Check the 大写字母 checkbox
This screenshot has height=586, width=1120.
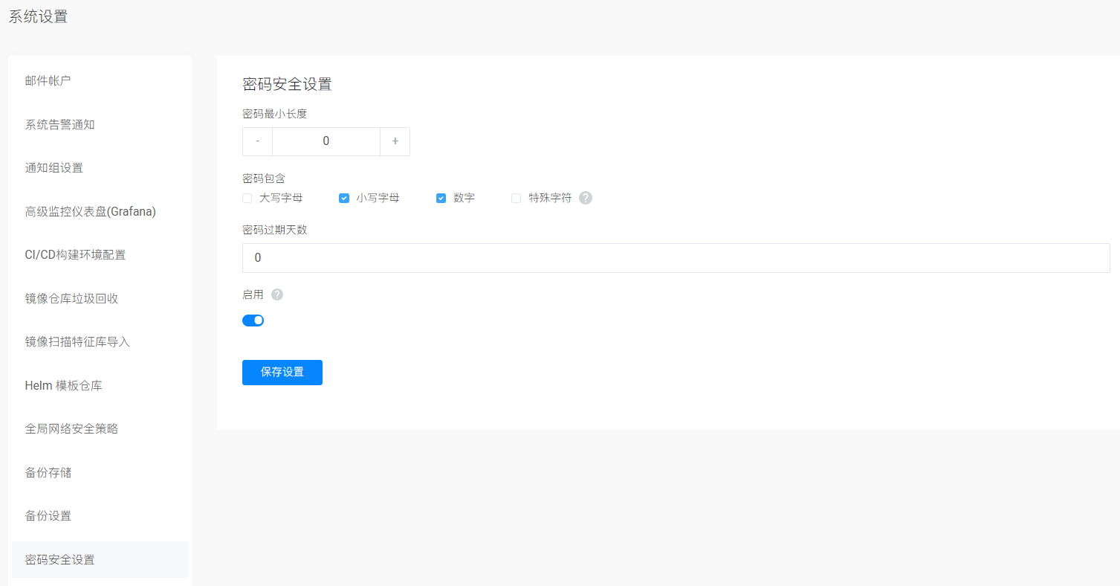pyautogui.click(x=247, y=198)
